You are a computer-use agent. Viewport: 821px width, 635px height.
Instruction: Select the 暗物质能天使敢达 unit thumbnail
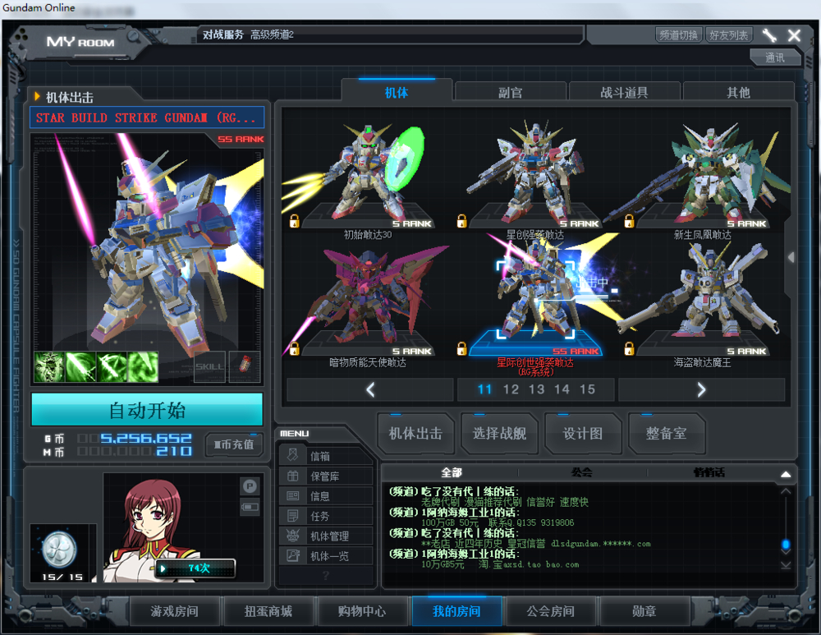click(366, 299)
